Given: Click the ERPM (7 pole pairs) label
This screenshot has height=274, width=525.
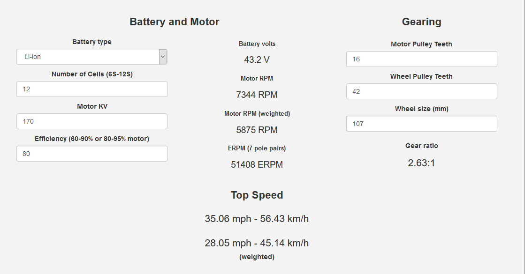Looking at the screenshot, I should [257, 148].
